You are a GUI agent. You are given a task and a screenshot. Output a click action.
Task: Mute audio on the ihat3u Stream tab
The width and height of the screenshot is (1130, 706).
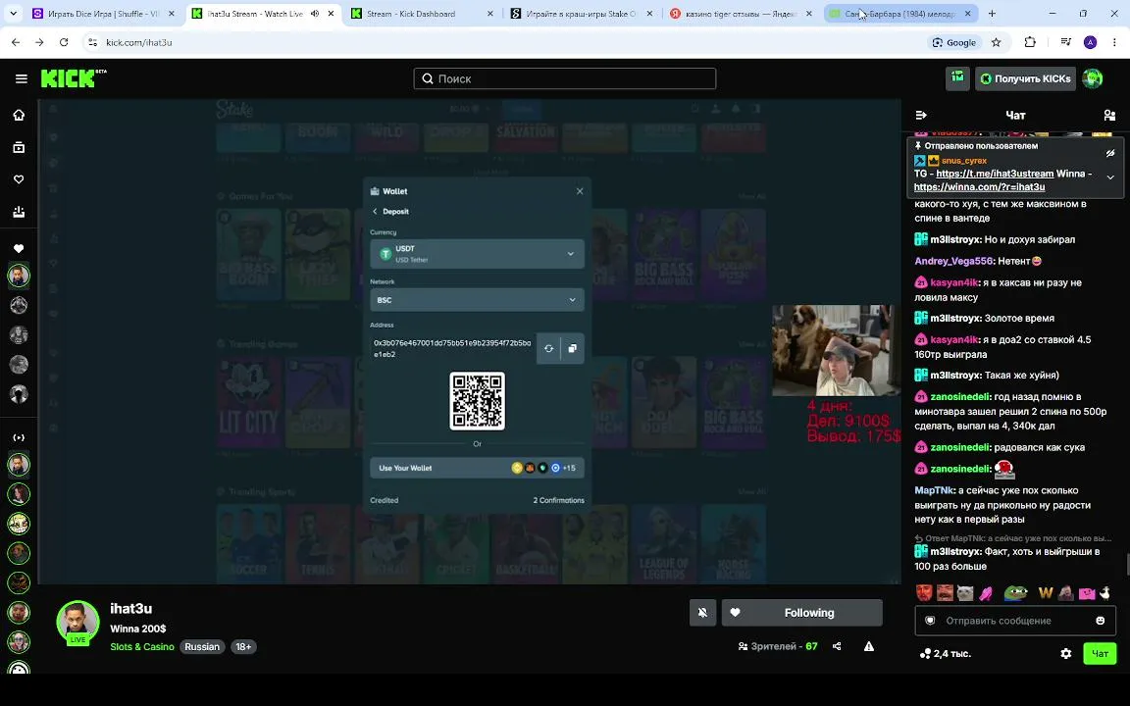[x=315, y=14]
